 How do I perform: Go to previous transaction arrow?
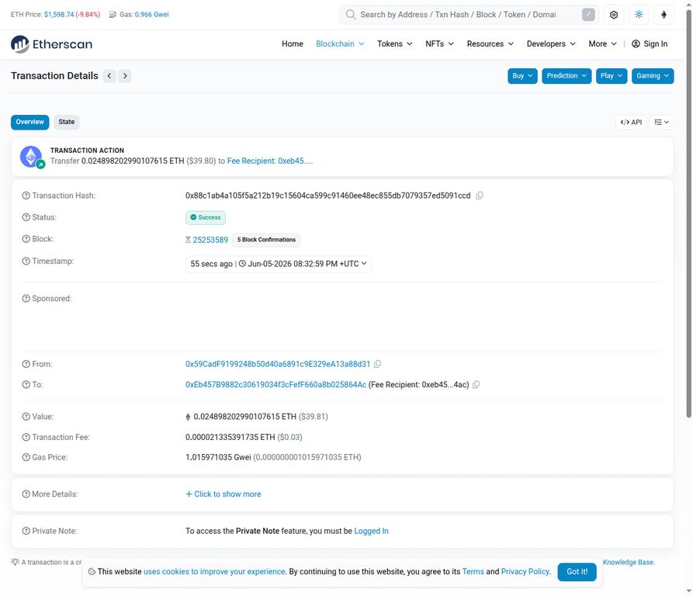[x=109, y=76]
